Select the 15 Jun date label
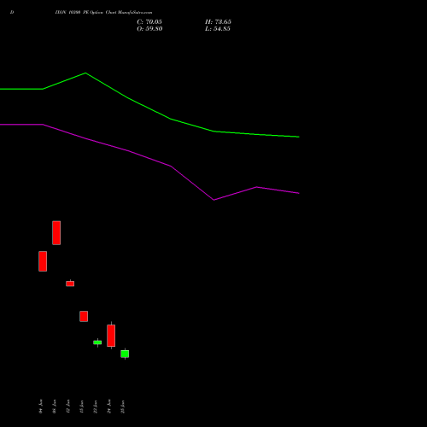 [82, 407]
